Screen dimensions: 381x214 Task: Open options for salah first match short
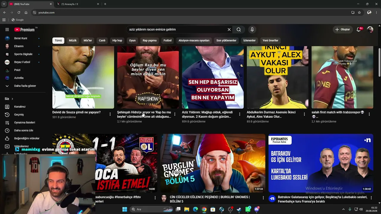pyautogui.click(x=369, y=114)
